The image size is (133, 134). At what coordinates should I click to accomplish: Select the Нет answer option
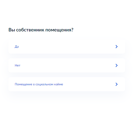tap(67, 65)
